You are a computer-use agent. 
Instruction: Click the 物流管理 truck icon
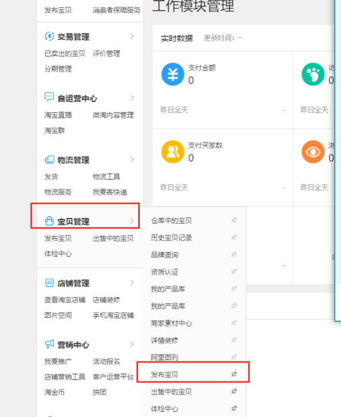49,159
